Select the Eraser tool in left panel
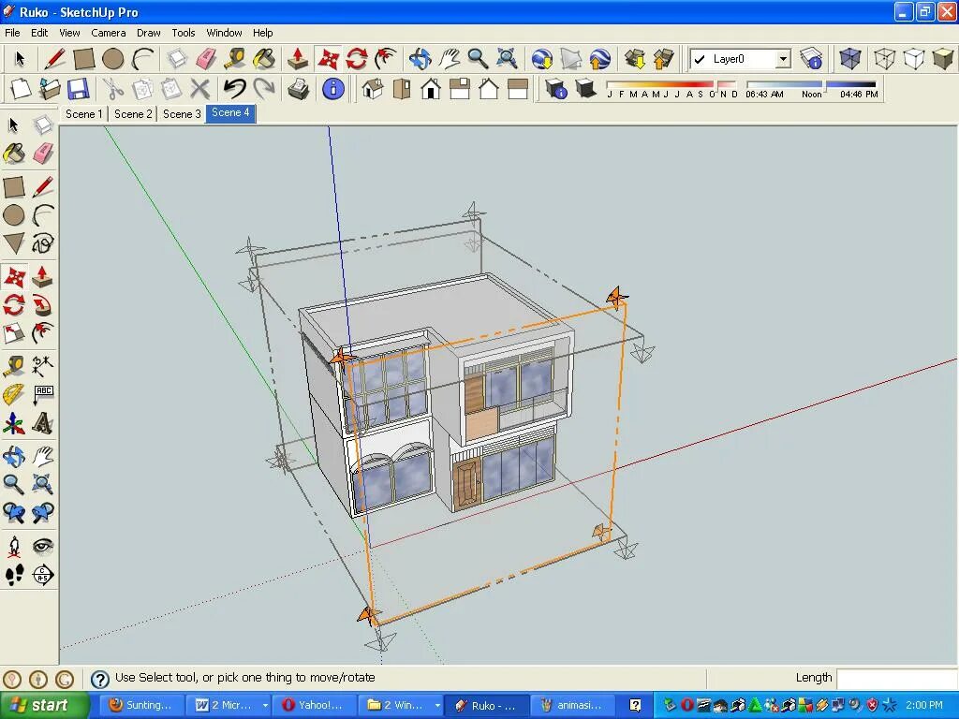This screenshot has width=959, height=719. point(43,153)
